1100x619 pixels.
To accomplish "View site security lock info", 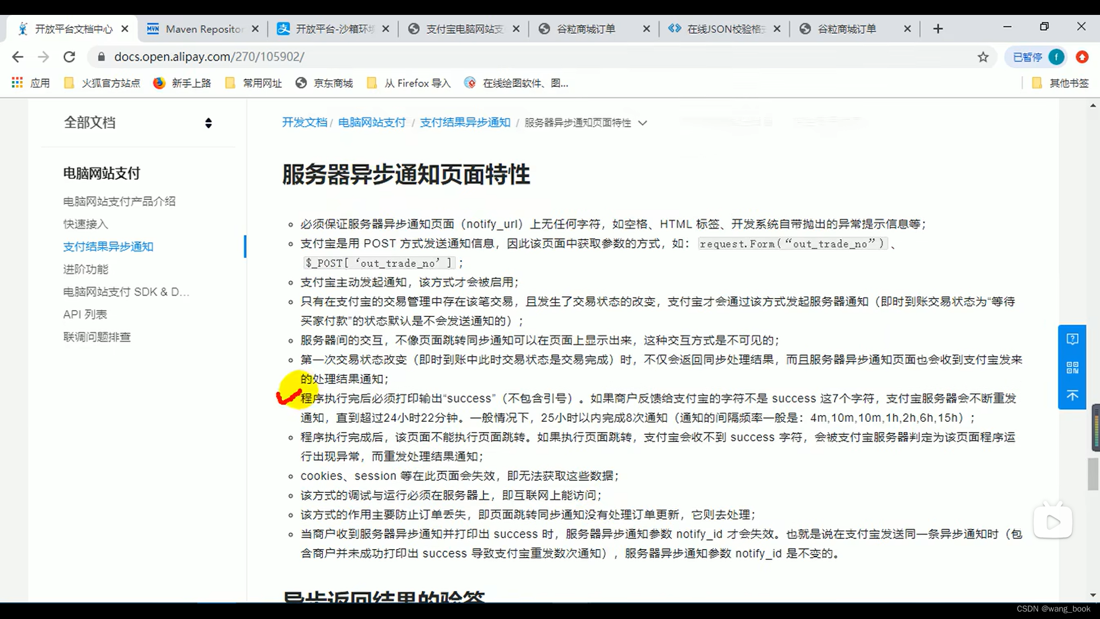I will click(x=101, y=57).
